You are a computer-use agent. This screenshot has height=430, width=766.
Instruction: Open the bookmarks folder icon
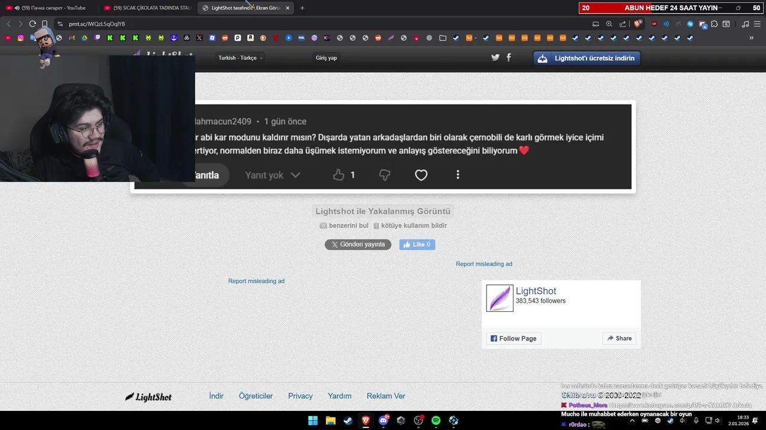coord(443,38)
